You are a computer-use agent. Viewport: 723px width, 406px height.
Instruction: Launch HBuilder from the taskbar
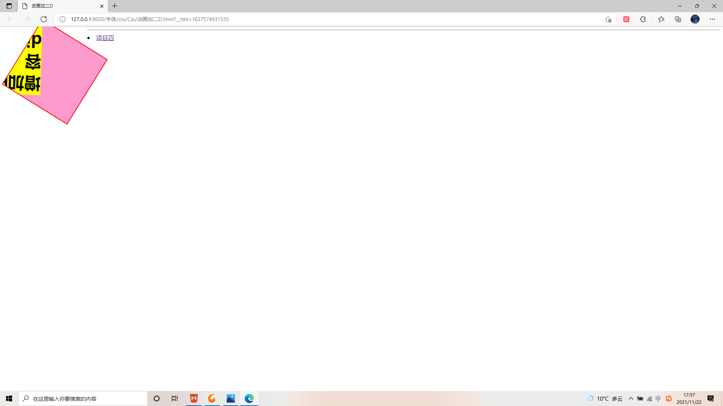pos(194,398)
